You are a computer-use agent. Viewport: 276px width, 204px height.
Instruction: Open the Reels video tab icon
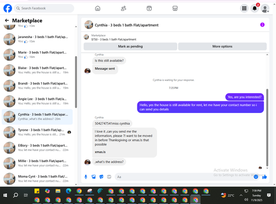point(149,8)
